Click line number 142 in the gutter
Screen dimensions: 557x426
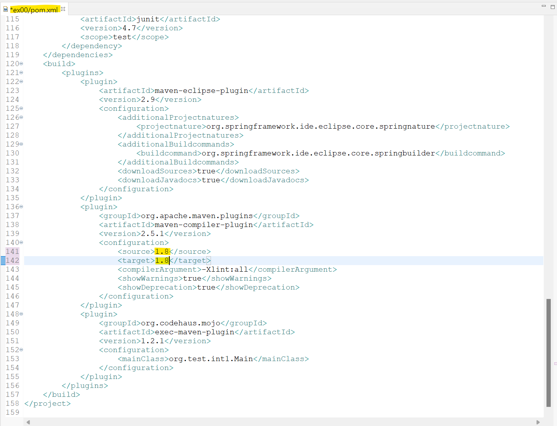pos(12,260)
